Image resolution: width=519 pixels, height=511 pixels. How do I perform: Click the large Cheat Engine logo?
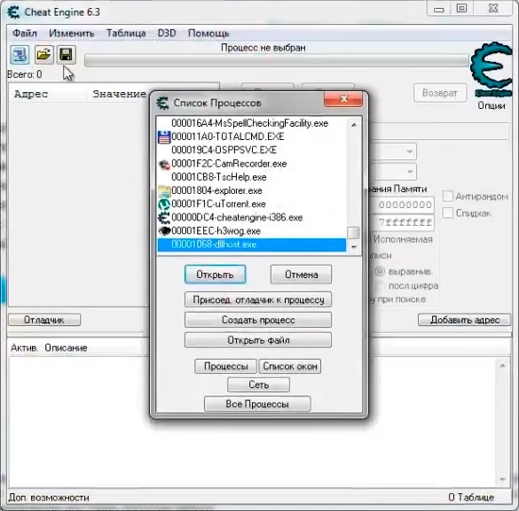[491, 70]
